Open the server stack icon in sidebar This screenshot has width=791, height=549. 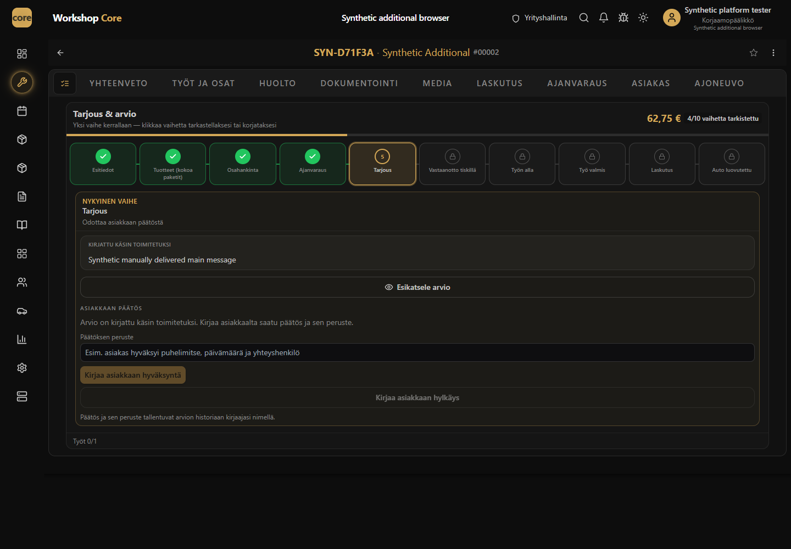click(x=22, y=396)
